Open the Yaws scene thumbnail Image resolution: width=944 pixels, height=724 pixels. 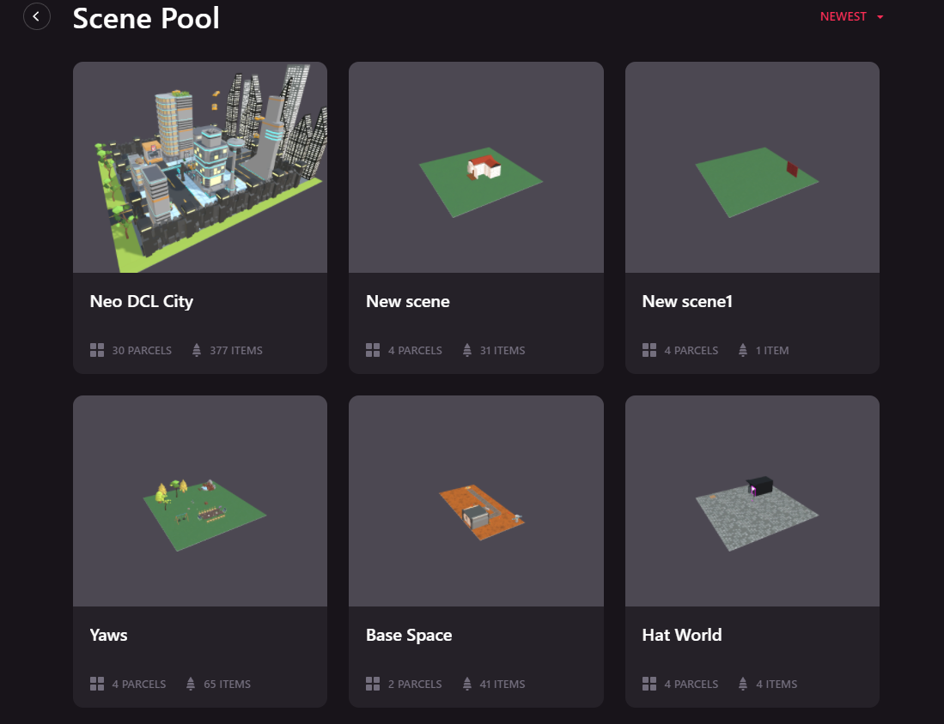tap(200, 501)
